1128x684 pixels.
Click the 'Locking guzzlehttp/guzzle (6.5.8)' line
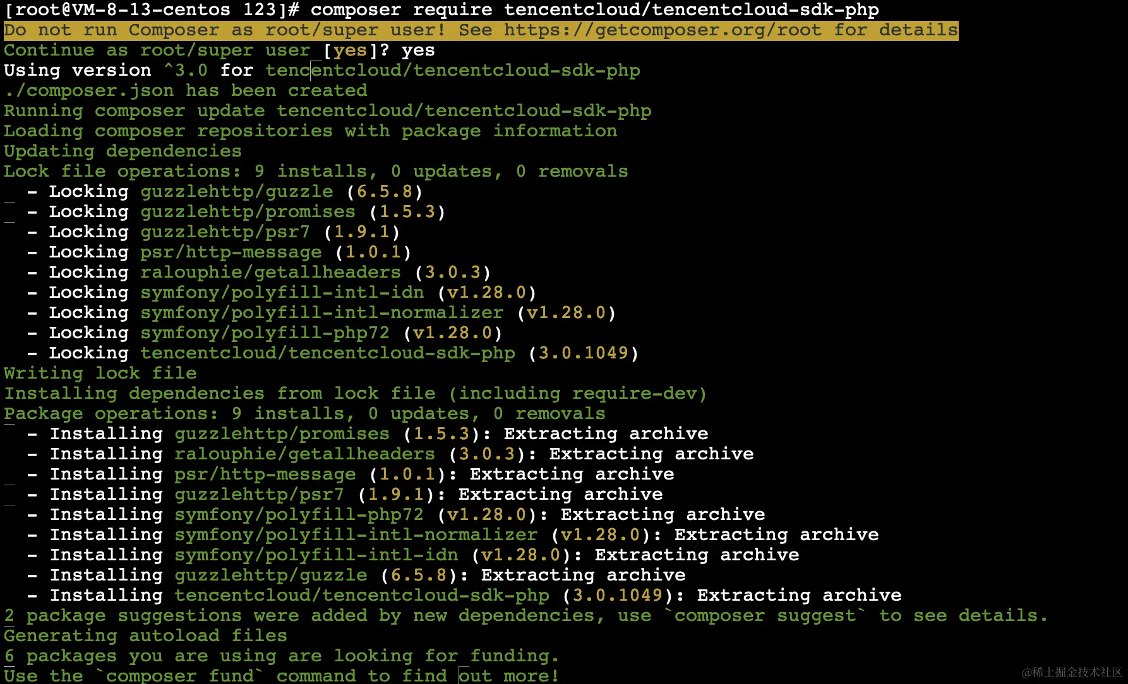click(x=225, y=192)
